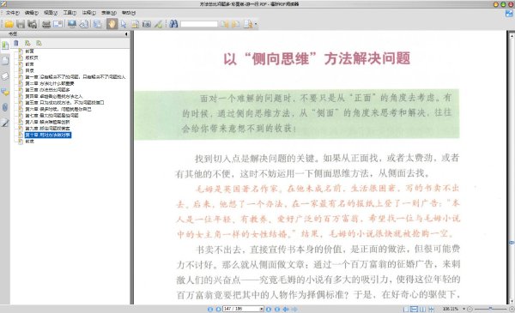Select the arrow cursor selection tool
This screenshot has height=313, width=515.
(124, 24)
